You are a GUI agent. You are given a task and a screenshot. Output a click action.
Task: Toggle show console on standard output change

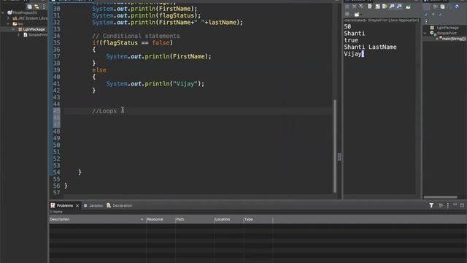coord(392,7)
